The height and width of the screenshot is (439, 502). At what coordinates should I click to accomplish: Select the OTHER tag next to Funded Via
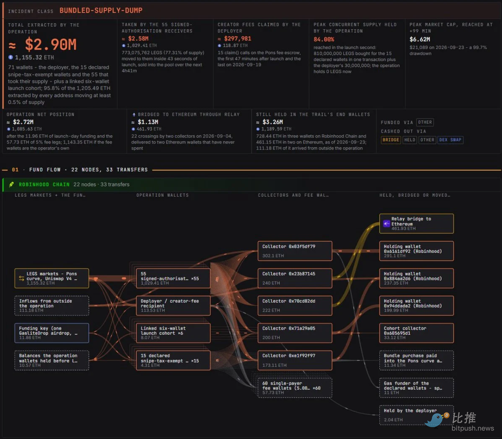(425, 122)
